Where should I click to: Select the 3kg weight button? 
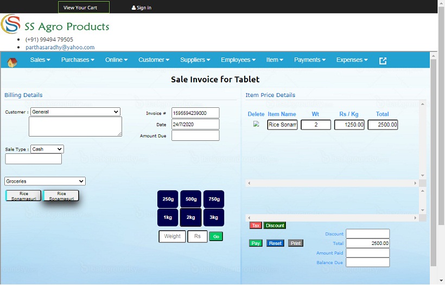click(214, 218)
